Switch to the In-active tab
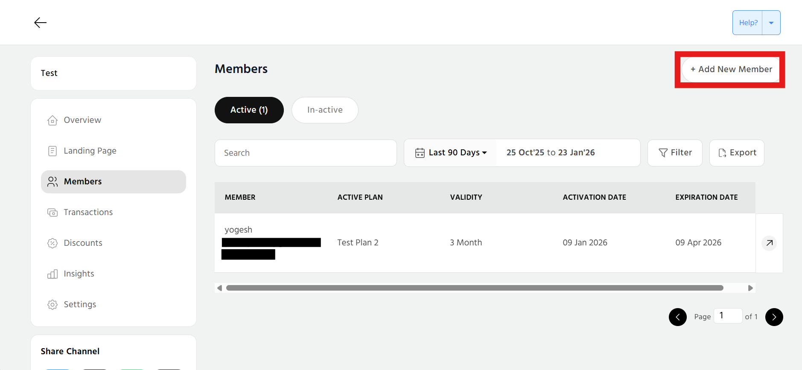Image resolution: width=802 pixels, height=370 pixels. click(x=324, y=110)
